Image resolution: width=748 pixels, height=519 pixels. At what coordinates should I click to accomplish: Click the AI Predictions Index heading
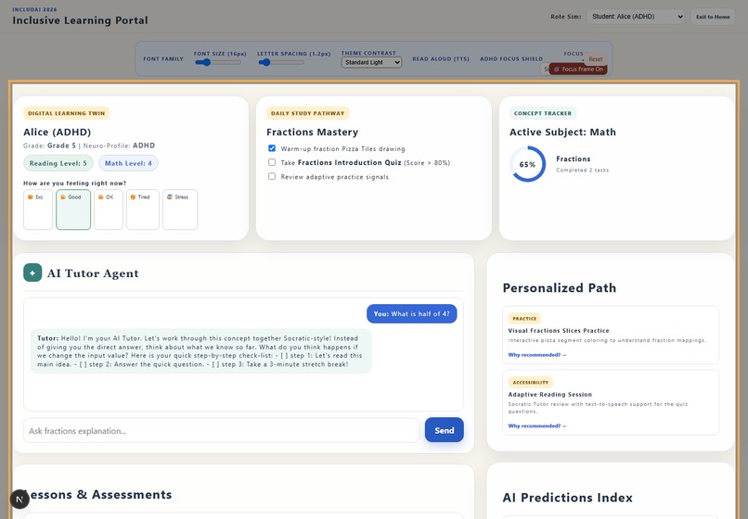point(568,498)
